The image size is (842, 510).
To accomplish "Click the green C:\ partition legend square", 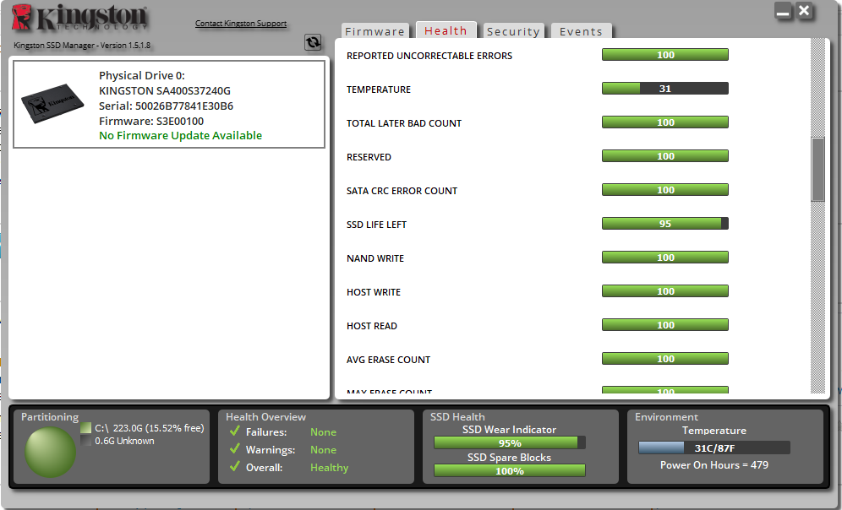I will tap(86, 428).
